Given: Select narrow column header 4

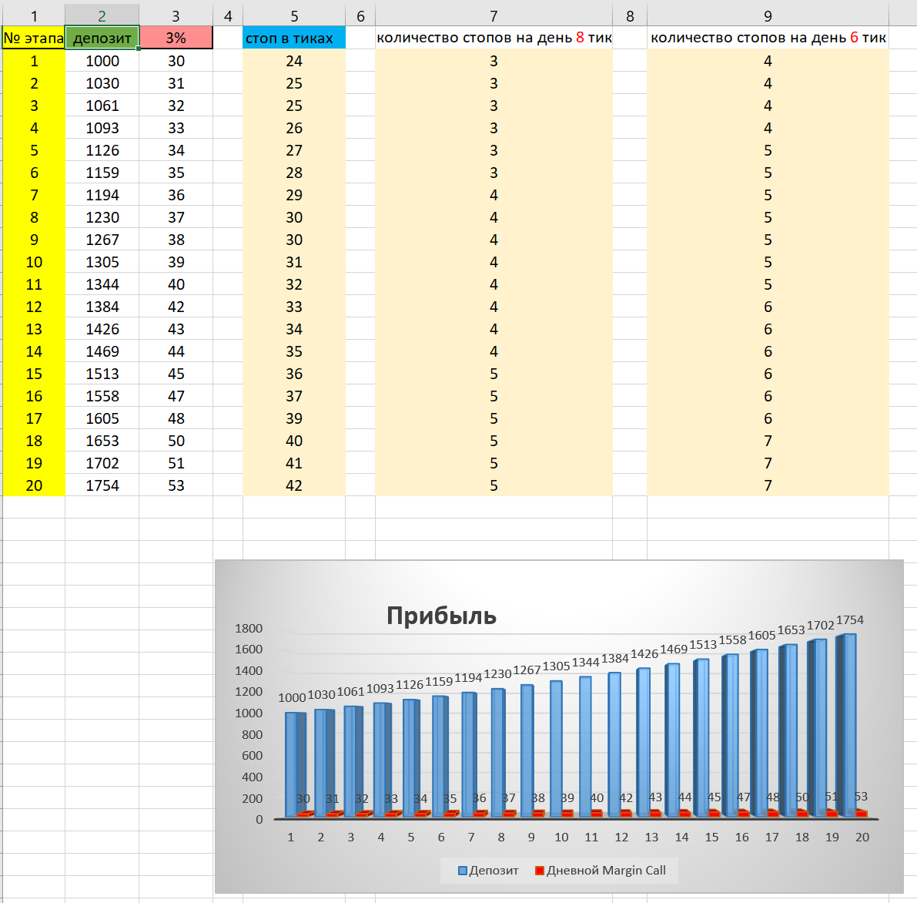Looking at the screenshot, I should [227, 15].
